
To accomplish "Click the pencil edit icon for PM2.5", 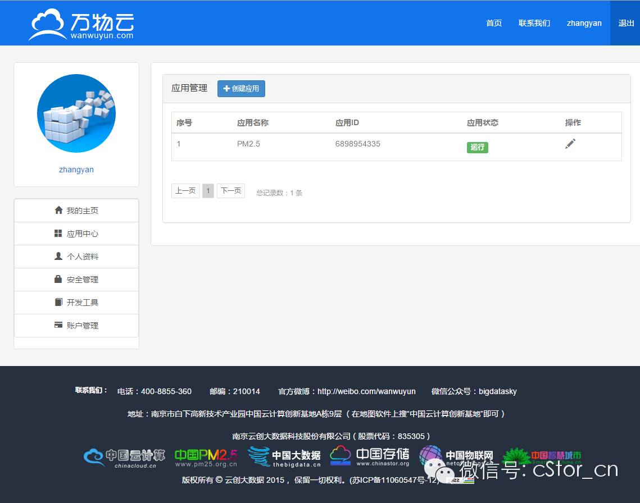I will [x=570, y=144].
